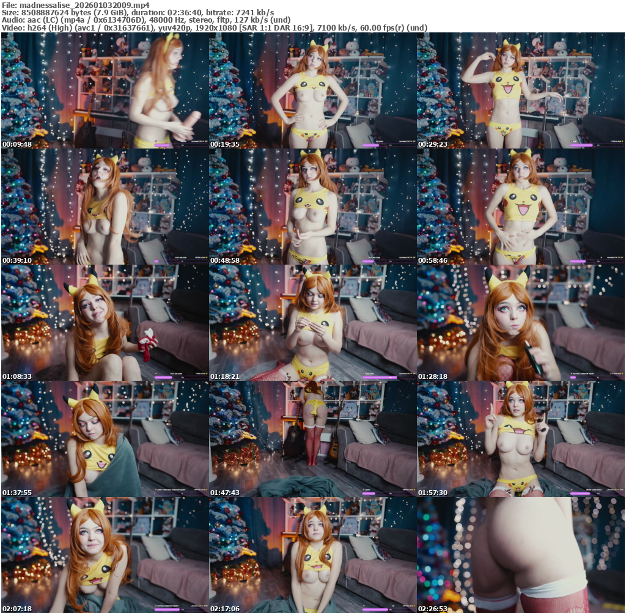
Task: Click the 'Audio: aac (LC)' header line
Action: click(x=146, y=20)
